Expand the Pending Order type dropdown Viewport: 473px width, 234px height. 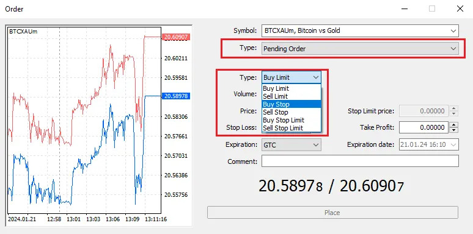360,48
